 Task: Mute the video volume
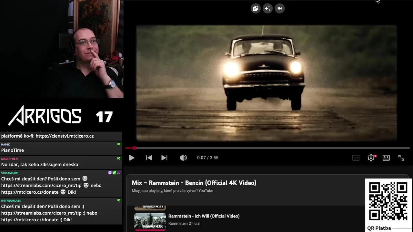click(183, 158)
